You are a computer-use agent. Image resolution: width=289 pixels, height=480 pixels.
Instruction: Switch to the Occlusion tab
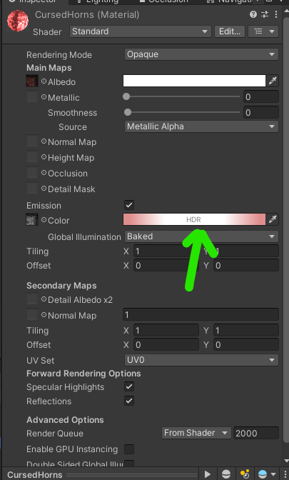click(163, 1)
